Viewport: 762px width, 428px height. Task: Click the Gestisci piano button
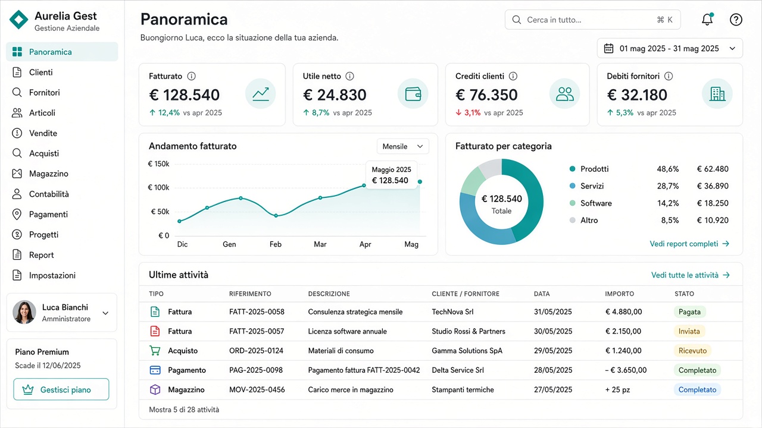[61, 389]
